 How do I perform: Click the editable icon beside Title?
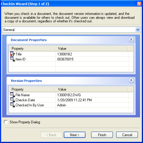tap(13, 54)
